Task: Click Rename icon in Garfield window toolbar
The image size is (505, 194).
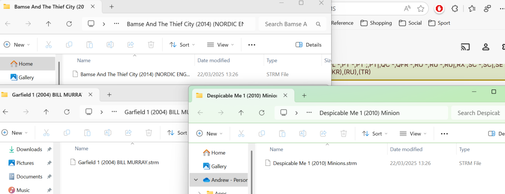Action: click(x=108, y=133)
